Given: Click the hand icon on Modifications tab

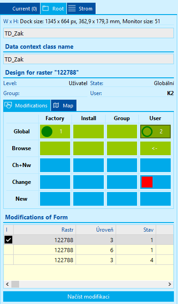Looking at the screenshot, I should [x=8, y=106].
